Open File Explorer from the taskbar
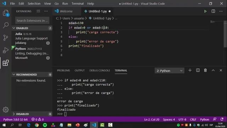The width and height of the screenshot is (227, 128). [70, 125]
